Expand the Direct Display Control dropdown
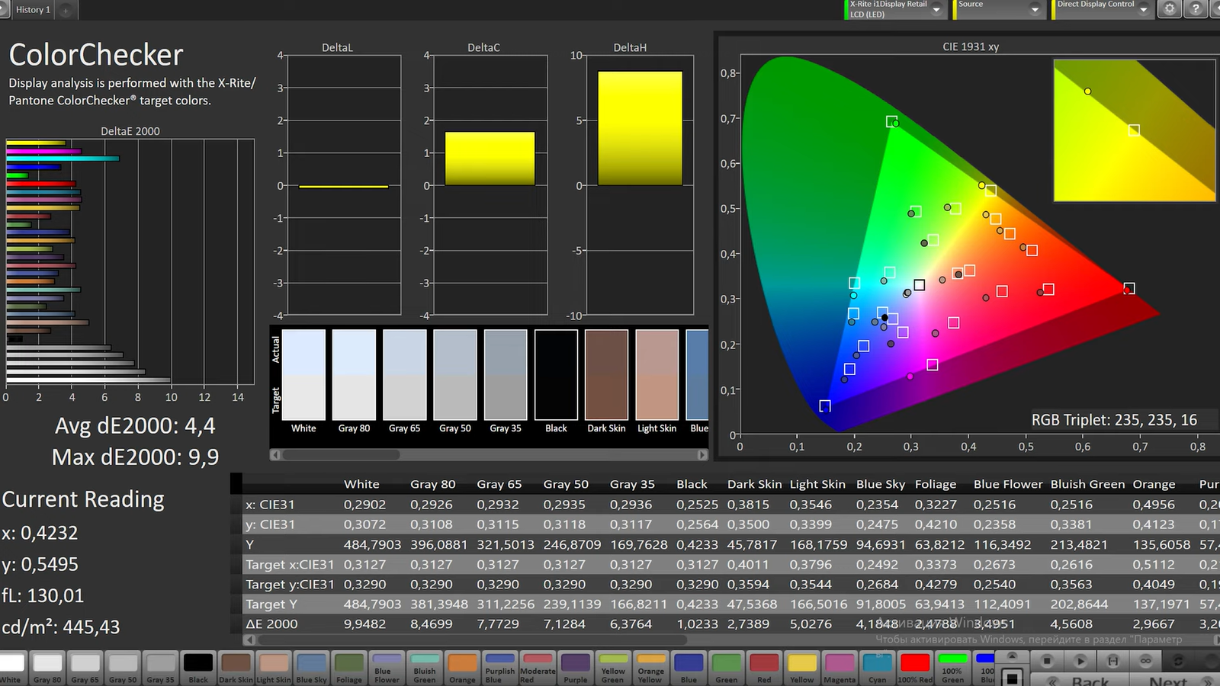This screenshot has height=686, width=1220. pos(1143,10)
